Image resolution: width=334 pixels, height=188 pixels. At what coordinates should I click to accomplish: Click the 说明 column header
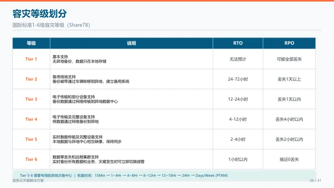[x=132, y=43]
